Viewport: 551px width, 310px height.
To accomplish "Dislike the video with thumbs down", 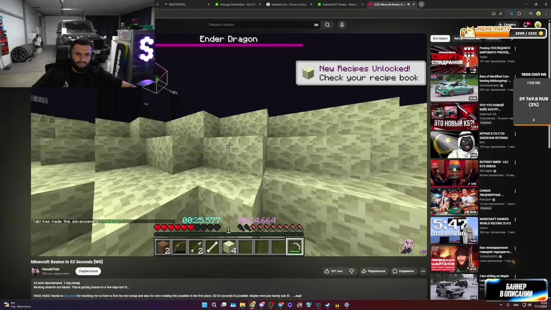I will click(x=352, y=271).
